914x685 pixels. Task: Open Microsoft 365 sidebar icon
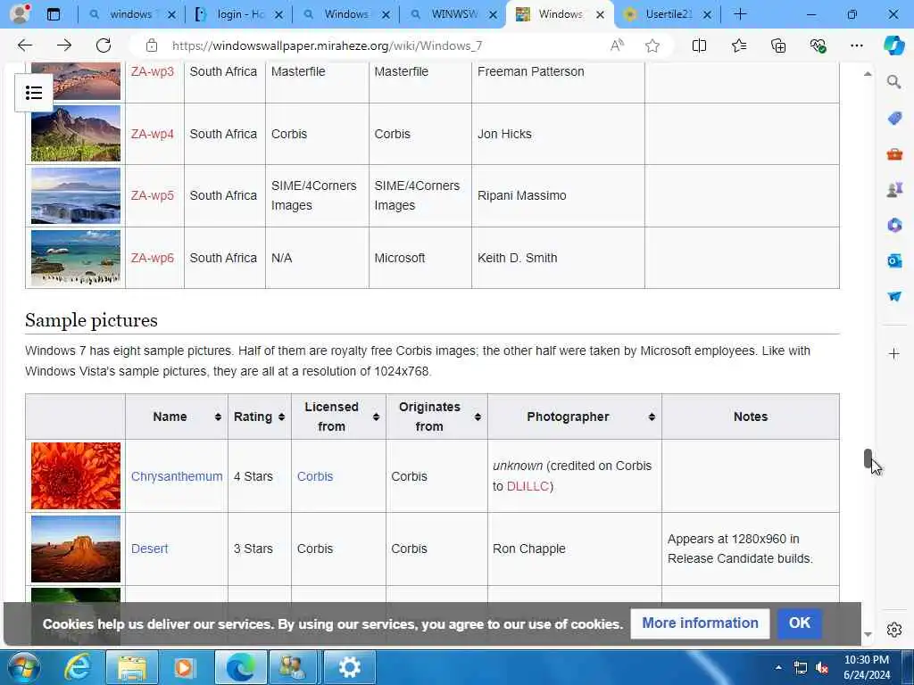(894, 225)
